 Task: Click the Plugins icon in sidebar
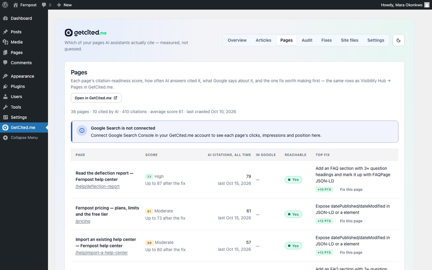click(x=5, y=86)
